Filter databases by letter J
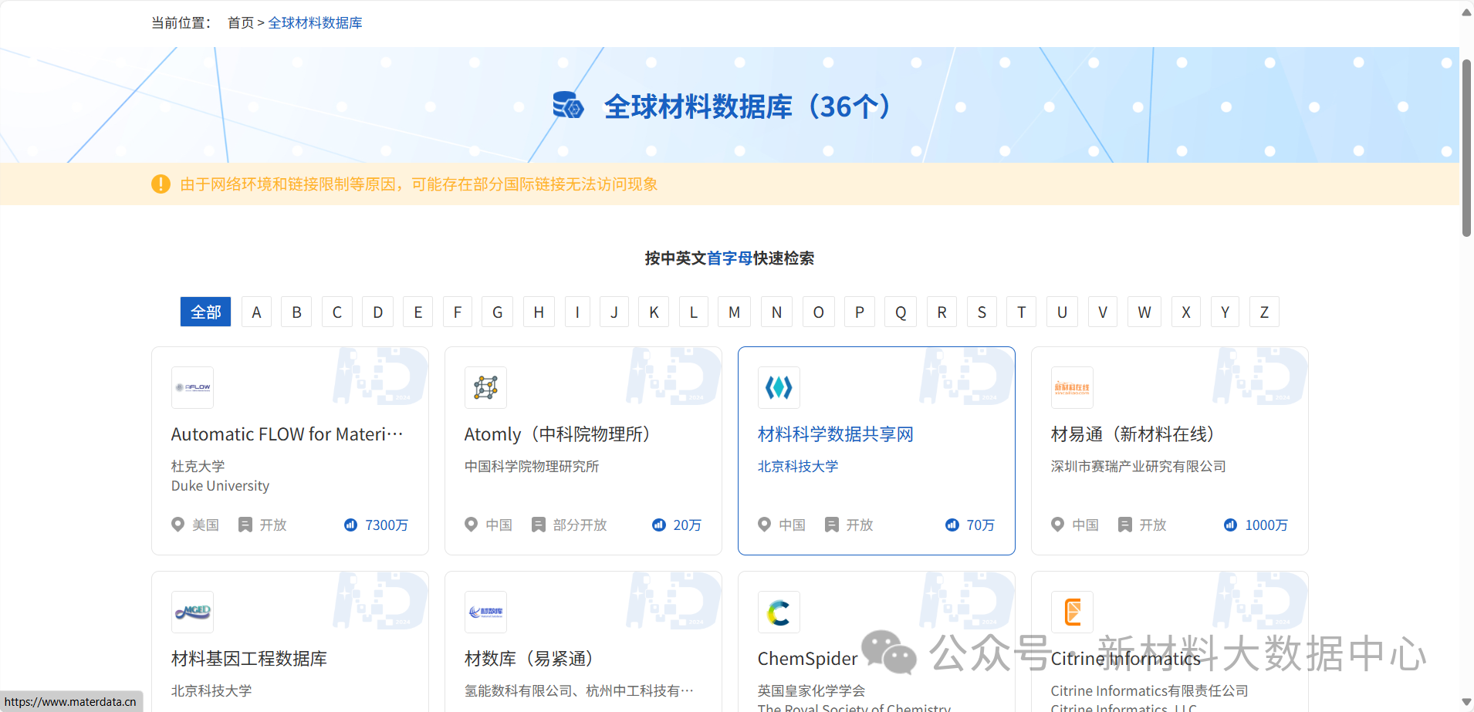Image resolution: width=1474 pixels, height=712 pixels. point(614,312)
